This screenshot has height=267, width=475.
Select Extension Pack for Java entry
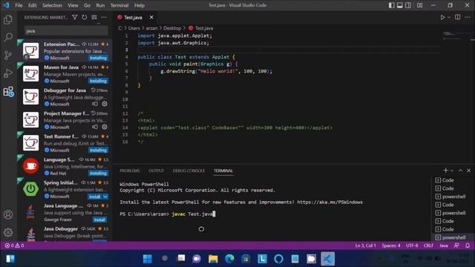(65, 50)
